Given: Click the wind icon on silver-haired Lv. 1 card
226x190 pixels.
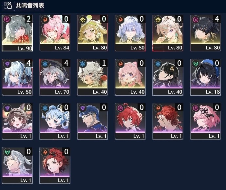Looking at the screenshot, I should [7, 152].
